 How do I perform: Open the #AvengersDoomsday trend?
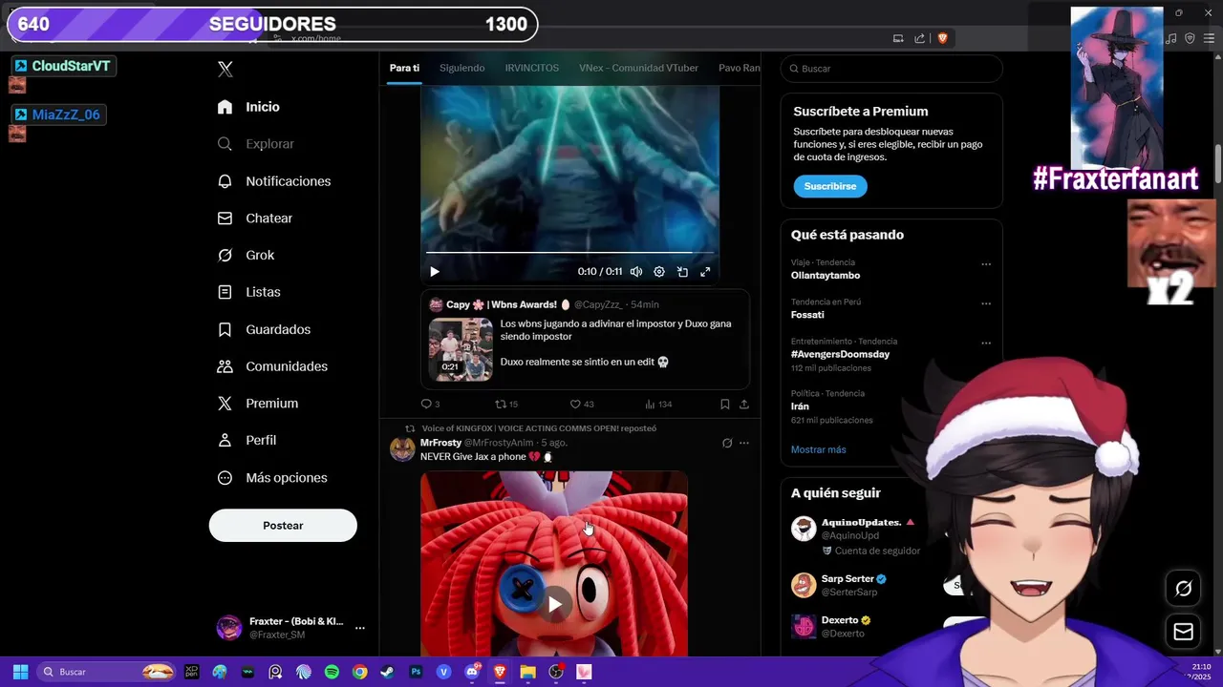[840, 354]
